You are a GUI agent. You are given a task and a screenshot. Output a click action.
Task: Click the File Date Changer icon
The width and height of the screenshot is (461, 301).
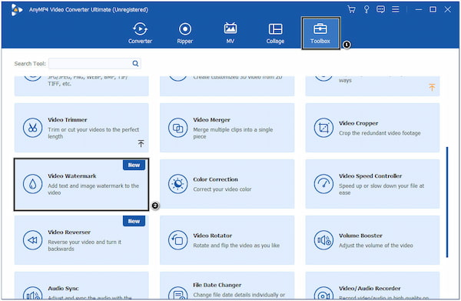coord(178,293)
